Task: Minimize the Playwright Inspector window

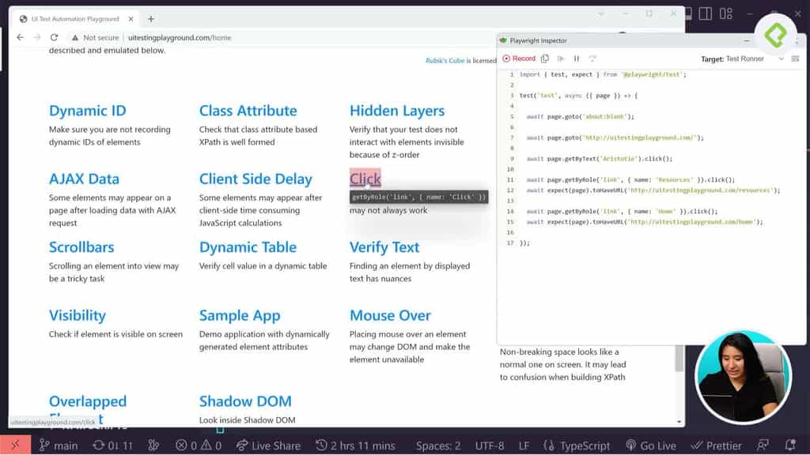Action: tap(746, 40)
